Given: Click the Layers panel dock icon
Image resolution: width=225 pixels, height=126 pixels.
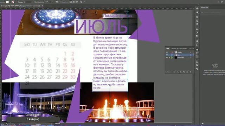Looking at the screenshot, I should point(197,50).
